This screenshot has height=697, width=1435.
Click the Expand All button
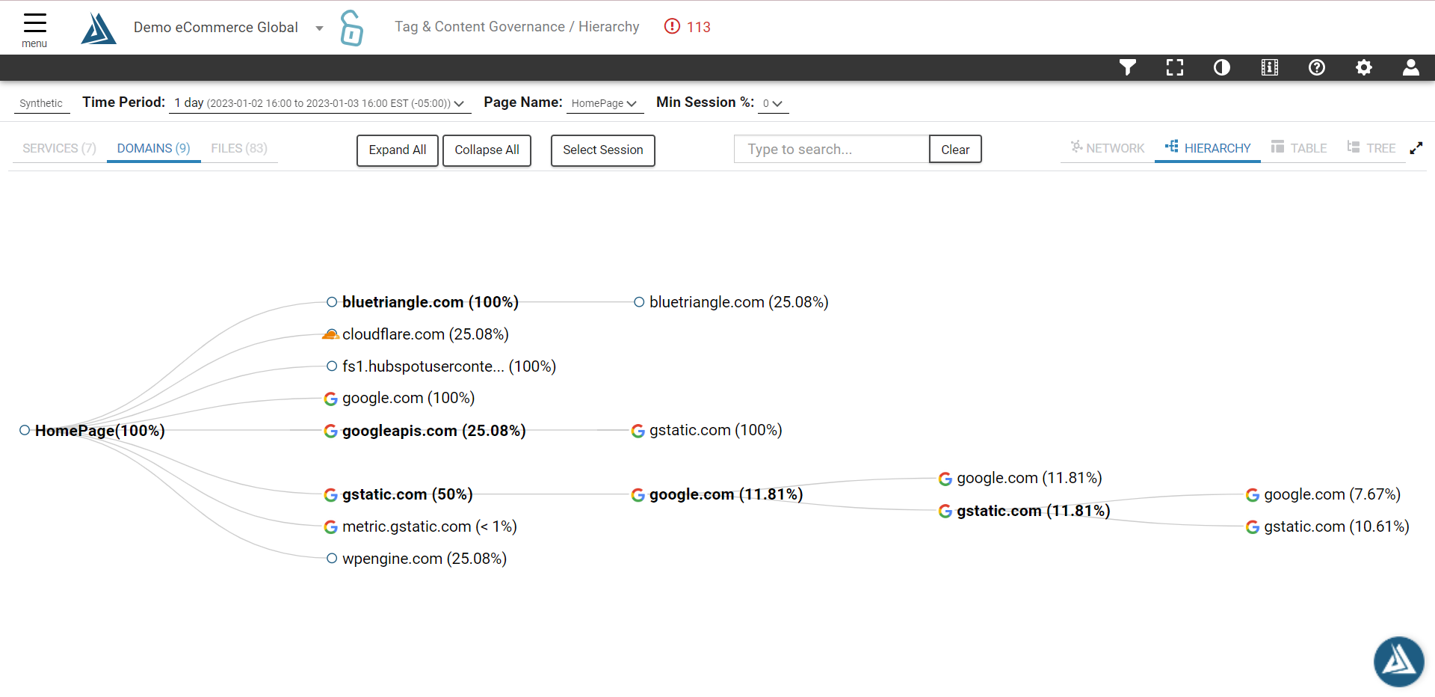tap(398, 150)
